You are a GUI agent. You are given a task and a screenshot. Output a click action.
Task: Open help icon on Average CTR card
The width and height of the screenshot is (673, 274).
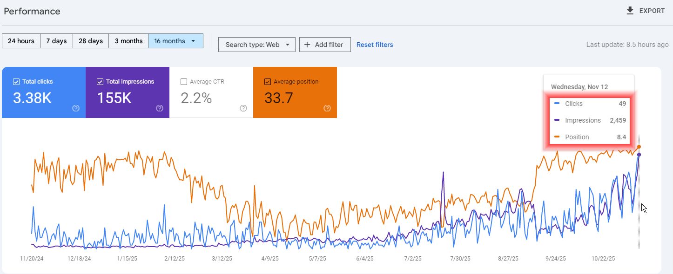pos(243,108)
